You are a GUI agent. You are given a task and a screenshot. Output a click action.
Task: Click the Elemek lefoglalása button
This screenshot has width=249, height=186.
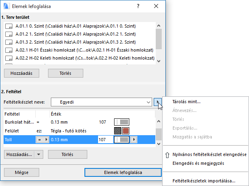123,172
